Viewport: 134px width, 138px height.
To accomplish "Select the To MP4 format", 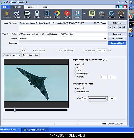I will click(37, 14).
